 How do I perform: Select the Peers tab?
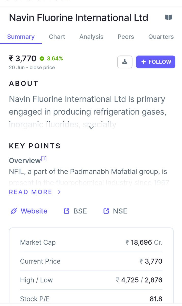point(126,37)
